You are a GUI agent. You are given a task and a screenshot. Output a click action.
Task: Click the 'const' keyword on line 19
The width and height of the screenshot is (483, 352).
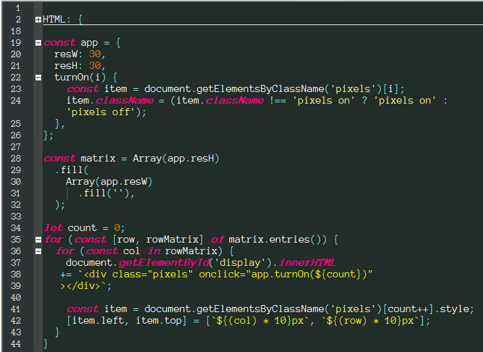click(59, 42)
